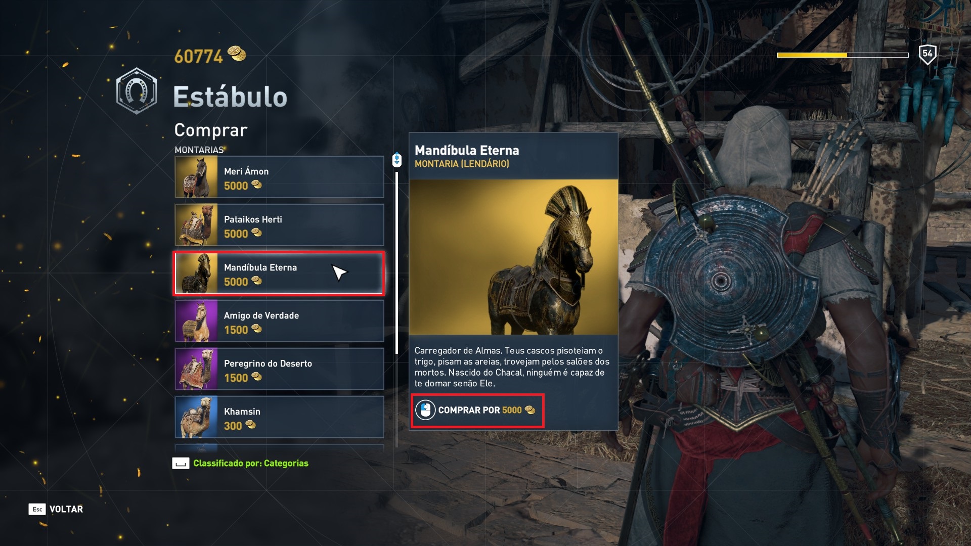Viewport: 971px width, 546px height.
Task: Click the Esc key icon
Action: [x=37, y=509]
